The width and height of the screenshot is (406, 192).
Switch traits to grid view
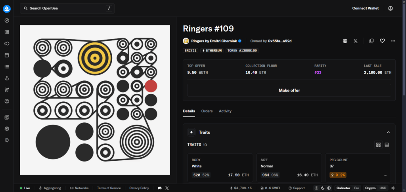[x=378, y=145]
